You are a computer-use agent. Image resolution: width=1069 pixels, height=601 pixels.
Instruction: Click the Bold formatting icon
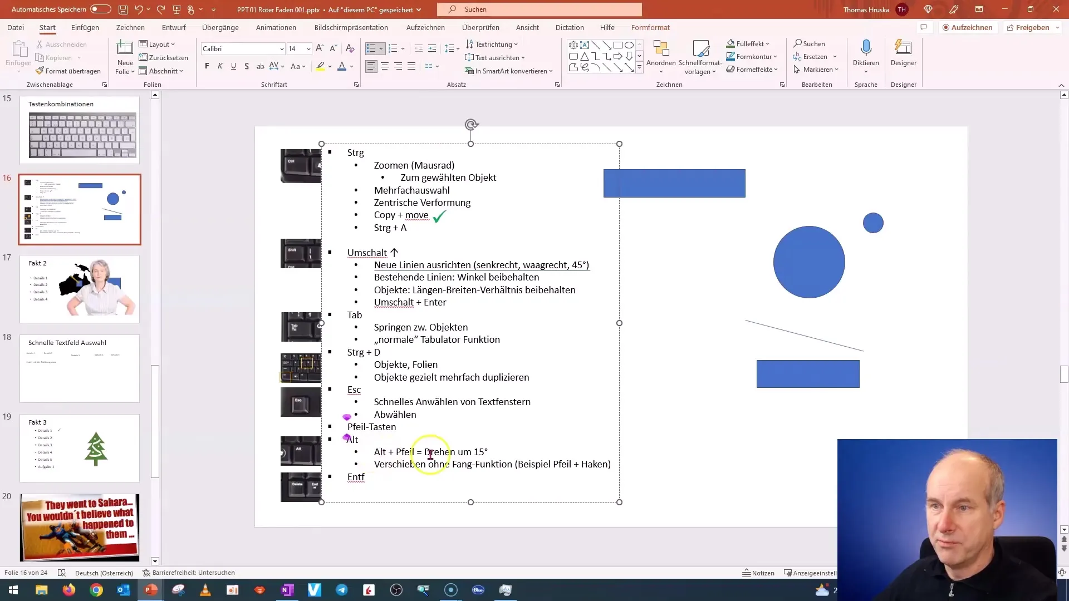click(207, 67)
